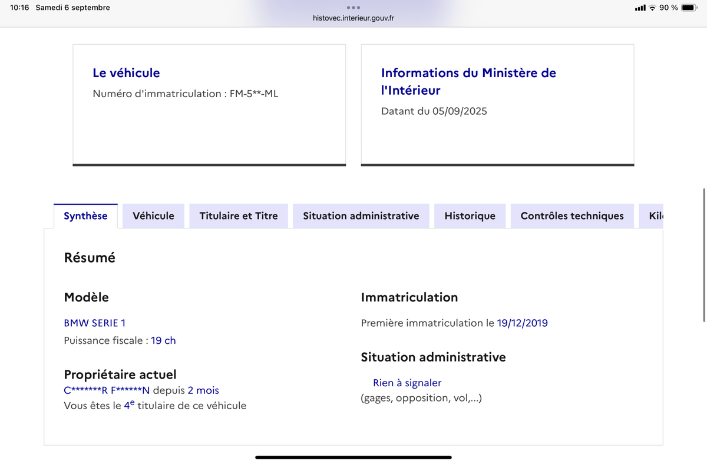Click the Modèle heading
This screenshot has height=464, width=707.
pos(86,297)
